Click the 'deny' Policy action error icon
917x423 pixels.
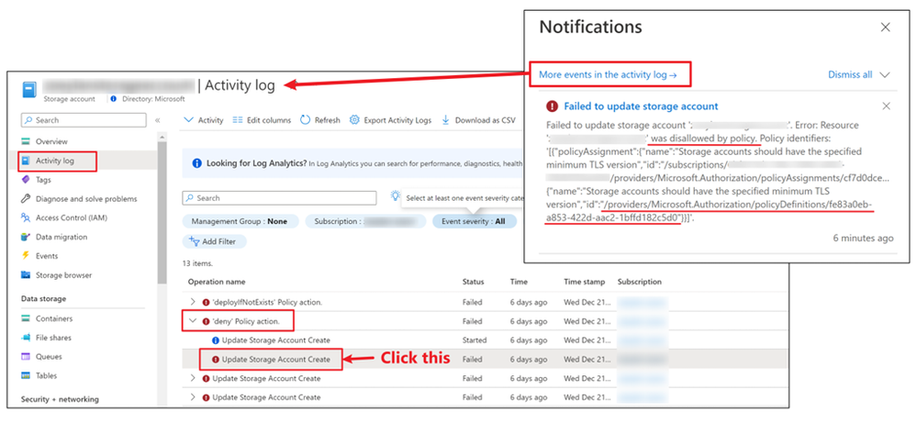(206, 321)
